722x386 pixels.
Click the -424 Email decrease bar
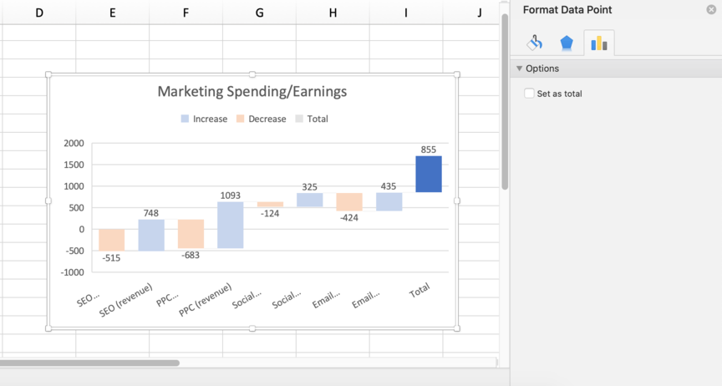coord(348,201)
